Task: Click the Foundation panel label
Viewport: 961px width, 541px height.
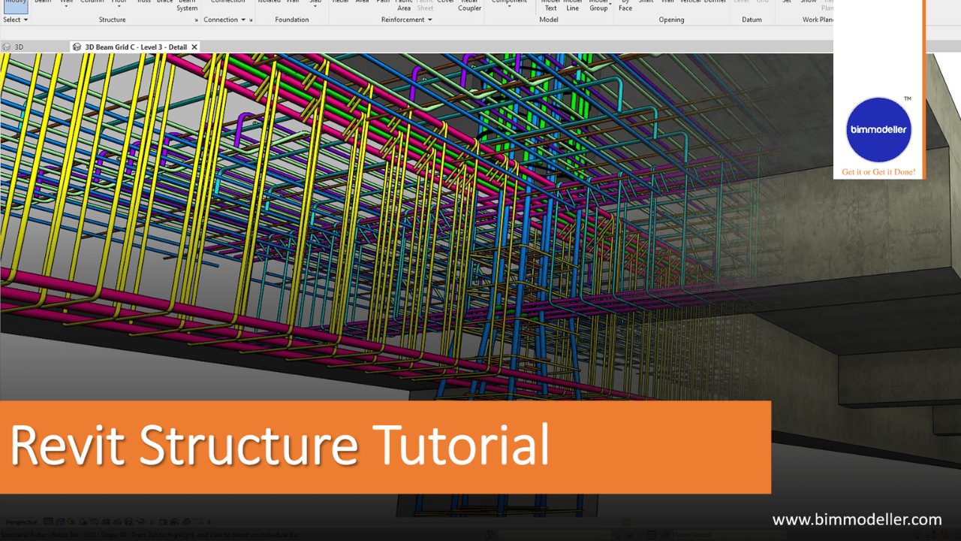Action: coord(292,20)
